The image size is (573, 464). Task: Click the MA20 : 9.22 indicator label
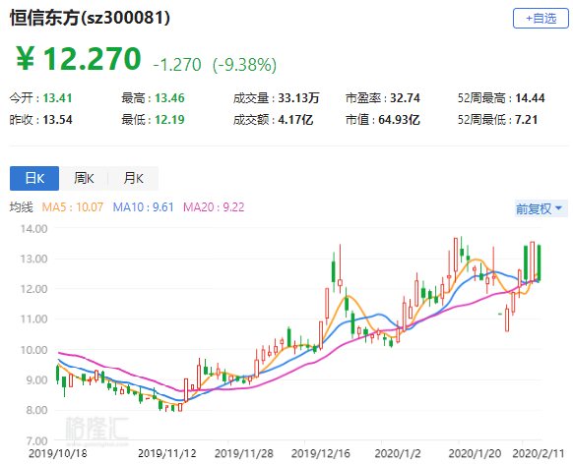coord(214,207)
